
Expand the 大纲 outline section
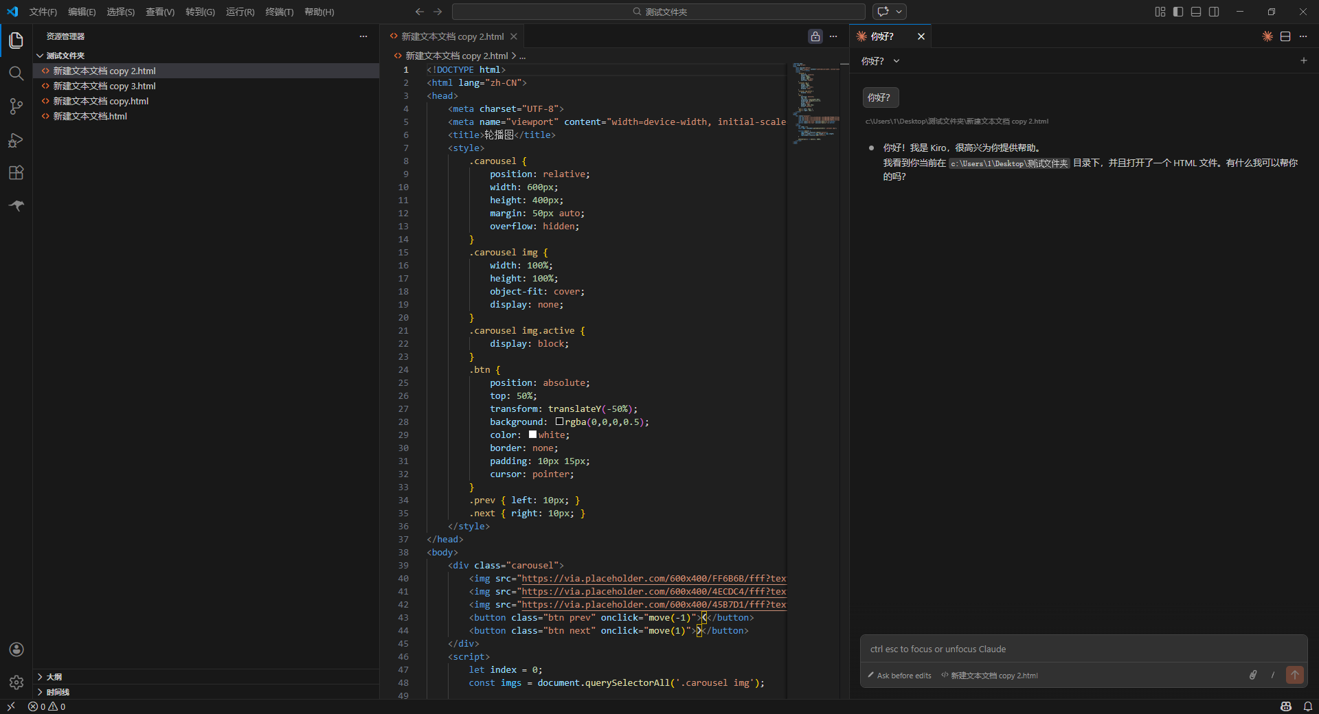tap(206, 677)
